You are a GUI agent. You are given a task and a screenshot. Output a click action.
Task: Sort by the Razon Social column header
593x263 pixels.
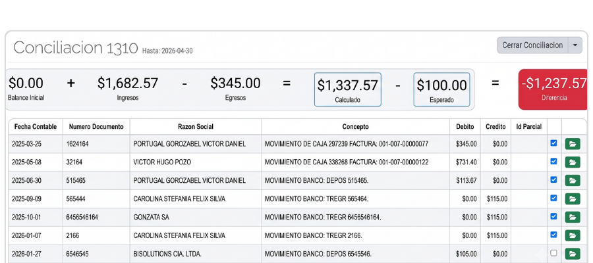pos(196,127)
